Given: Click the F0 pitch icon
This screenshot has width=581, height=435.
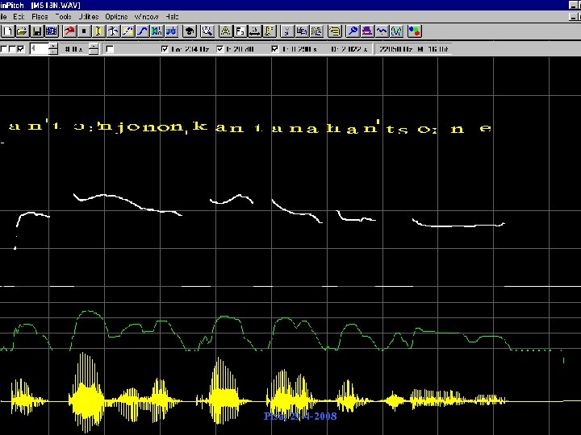Looking at the screenshot, I should tap(240, 31).
